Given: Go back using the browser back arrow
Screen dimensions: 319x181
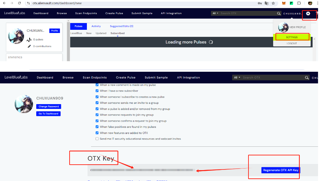Looking at the screenshot, I should tap(4, 3).
